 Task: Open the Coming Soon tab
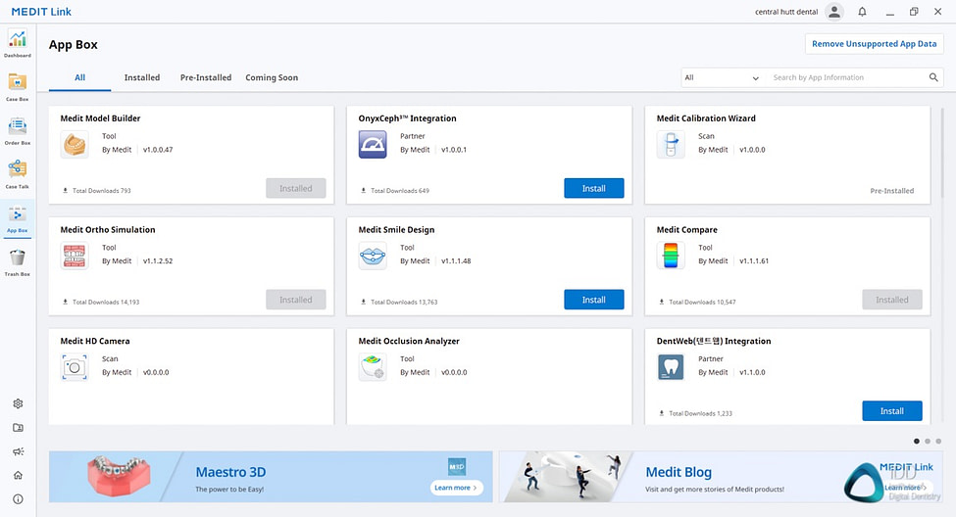[272, 77]
